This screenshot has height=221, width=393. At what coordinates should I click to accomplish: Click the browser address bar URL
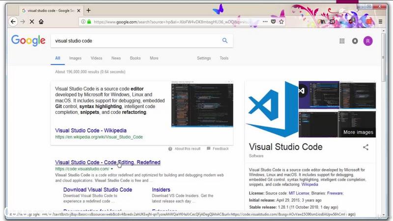pyautogui.click(x=173, y=22)
